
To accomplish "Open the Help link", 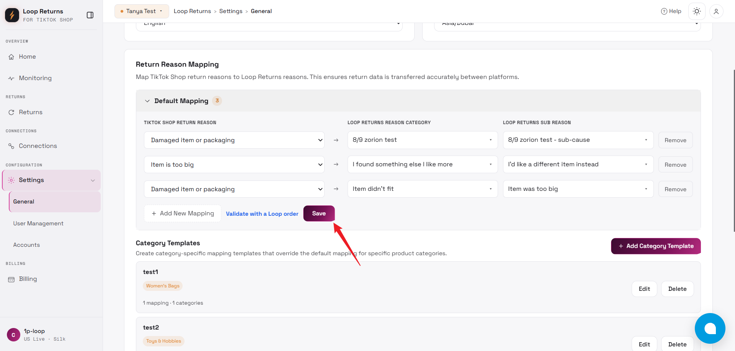I will 671,11.
